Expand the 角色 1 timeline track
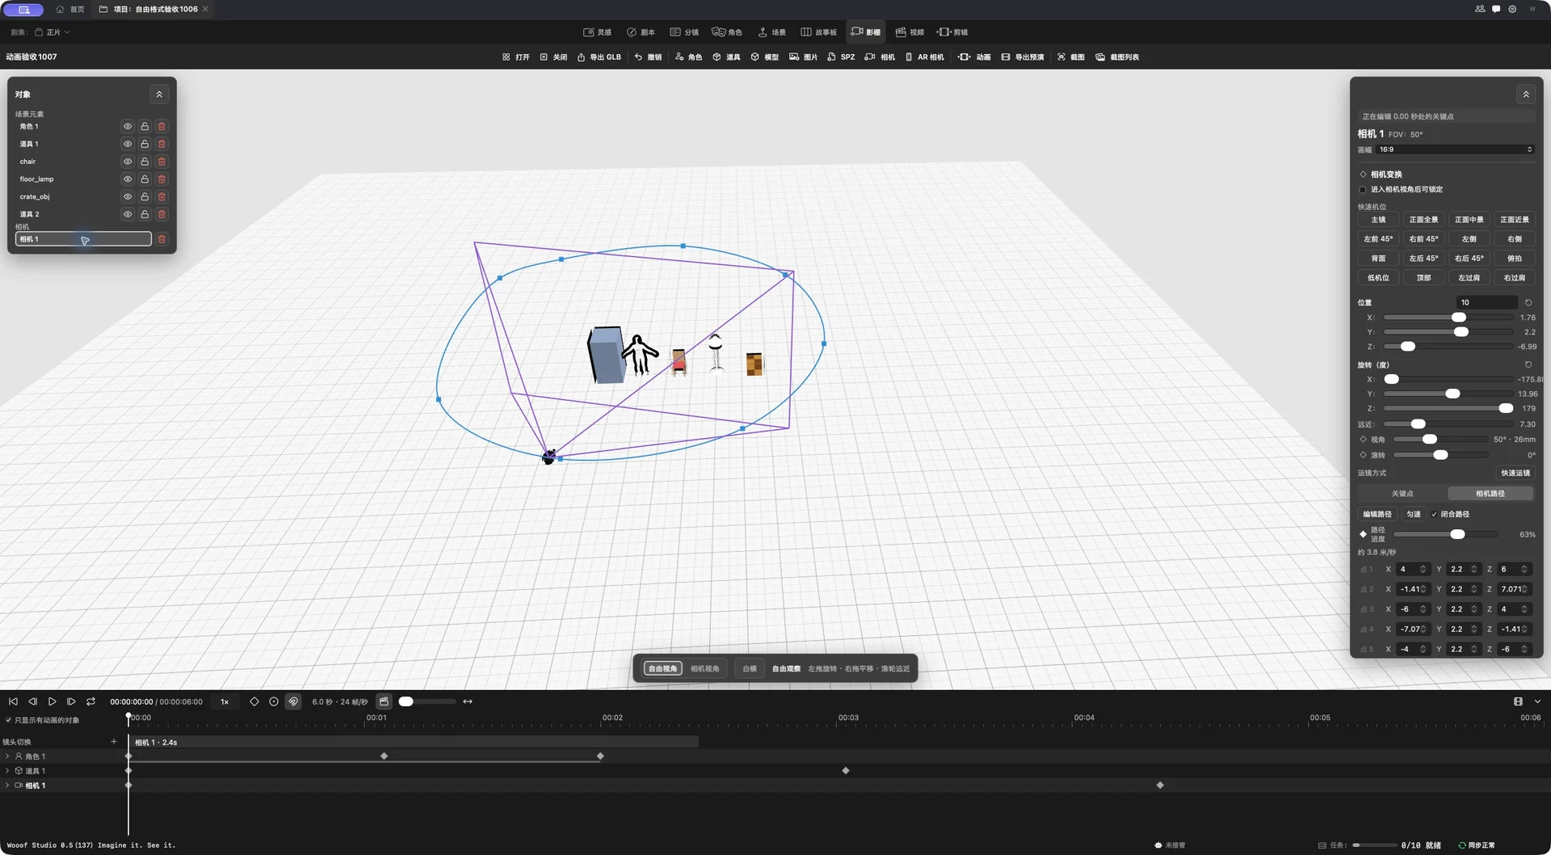The height and width of the screenshot is (855, 1551). (x=7, y=756)
